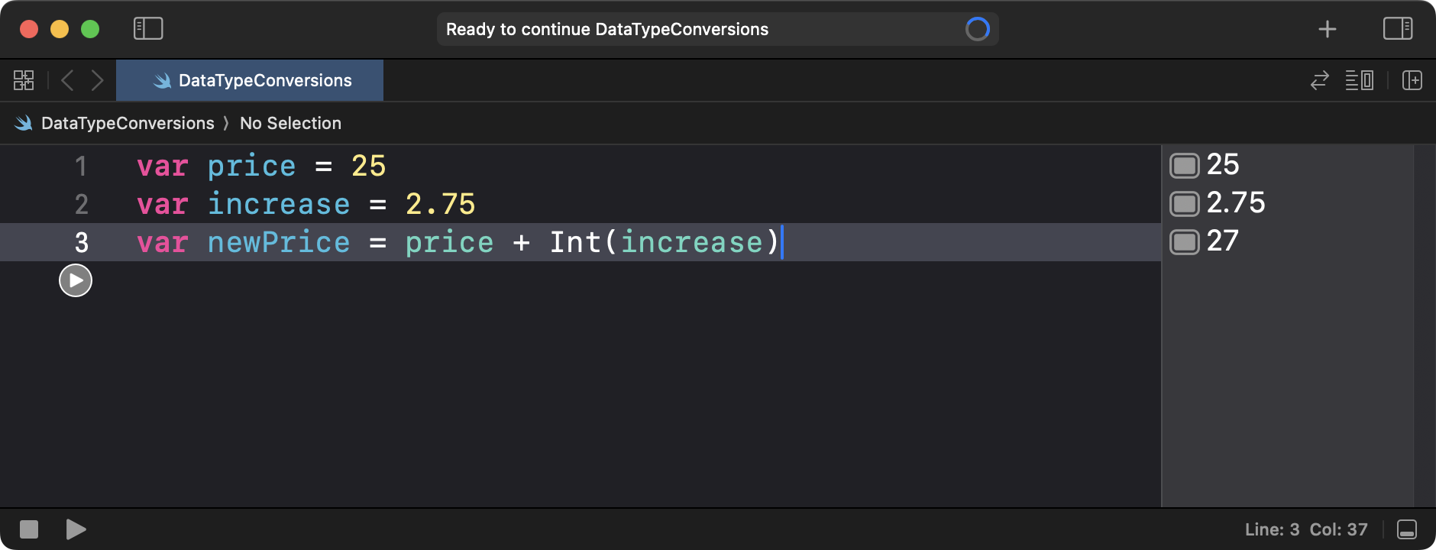This screenshot has height=550, width=1436.
Task: Open the Library with the plus button
Action: click(1327, 29)
